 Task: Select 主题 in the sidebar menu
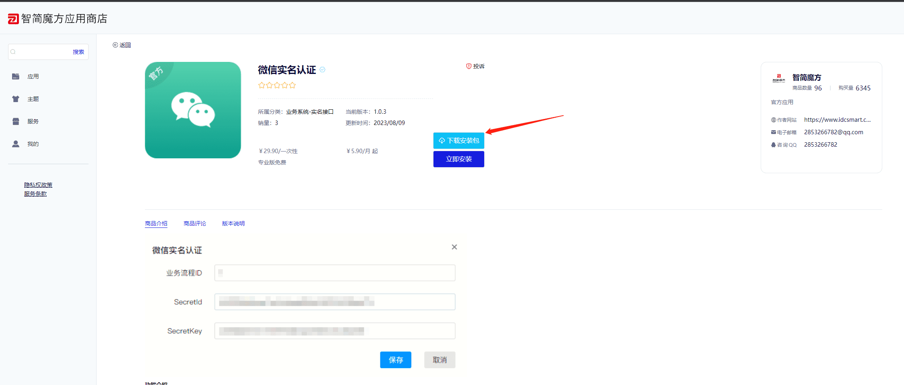[33, 99]
